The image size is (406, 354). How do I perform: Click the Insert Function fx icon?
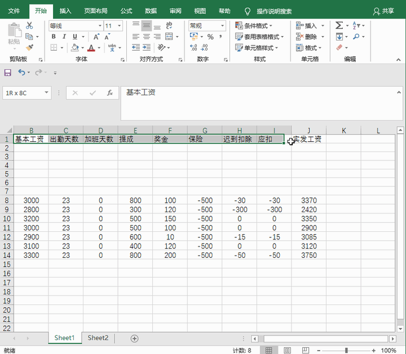[x=111, y=93]
